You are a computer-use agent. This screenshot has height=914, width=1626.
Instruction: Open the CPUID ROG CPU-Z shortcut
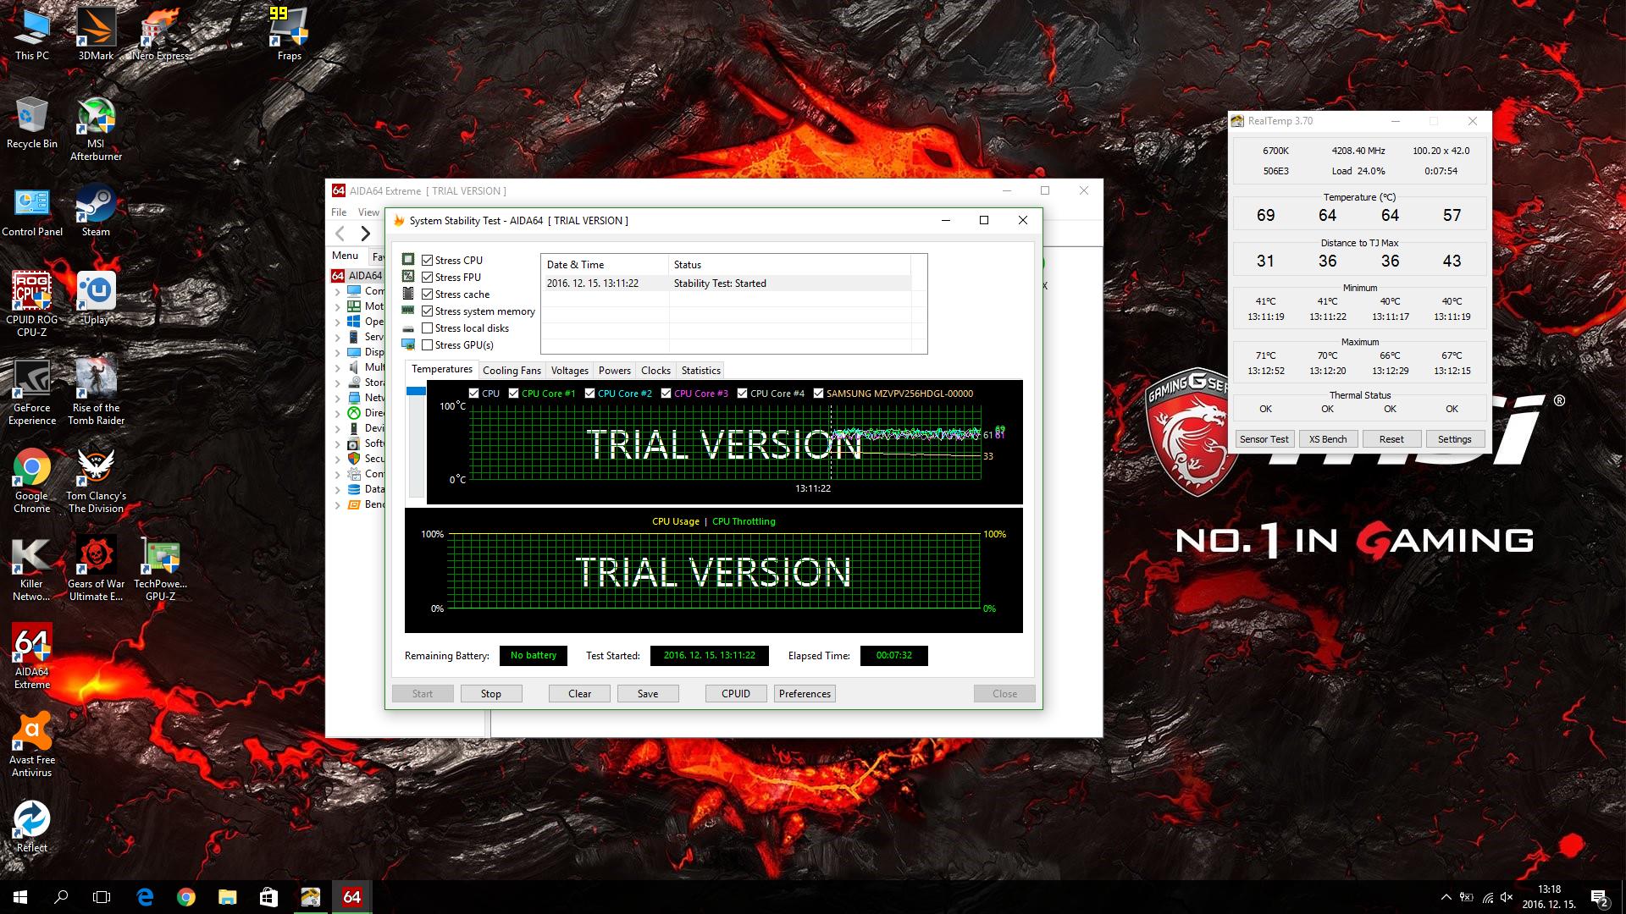coord(32,304)
